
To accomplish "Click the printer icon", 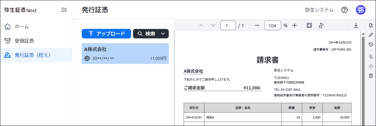I will tap(371, 66).
